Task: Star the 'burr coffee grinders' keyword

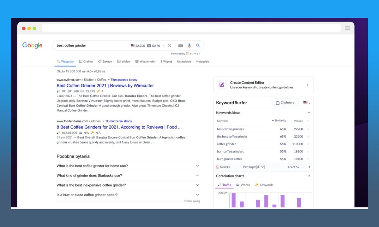Action: click(x=308, y=151)
